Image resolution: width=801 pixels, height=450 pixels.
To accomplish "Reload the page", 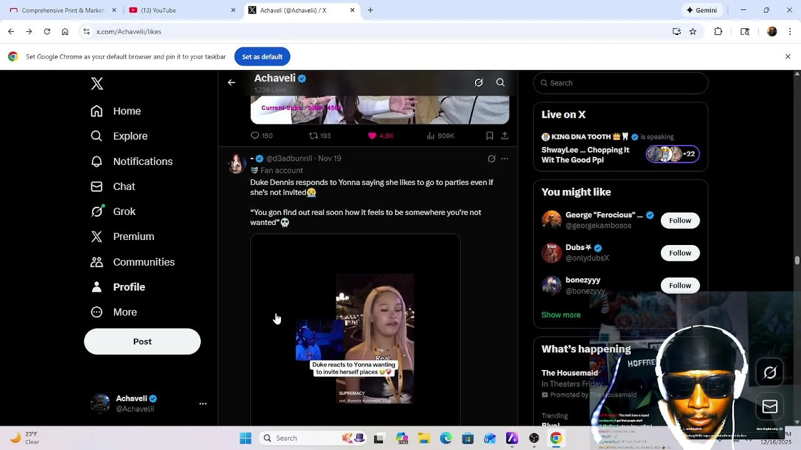I will pyautogui.click(x=47, y=31).
